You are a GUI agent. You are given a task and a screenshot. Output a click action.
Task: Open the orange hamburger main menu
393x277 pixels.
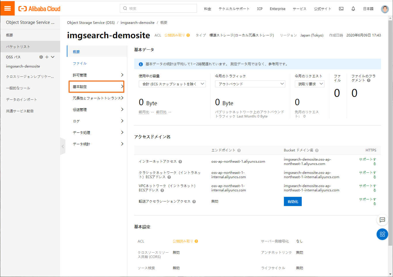[x=7, y=8]
